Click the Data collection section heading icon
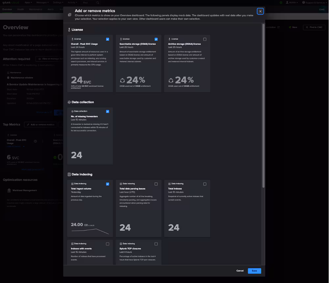The width and height of the screenshot is (329, 283). click(x=69, y=102)
